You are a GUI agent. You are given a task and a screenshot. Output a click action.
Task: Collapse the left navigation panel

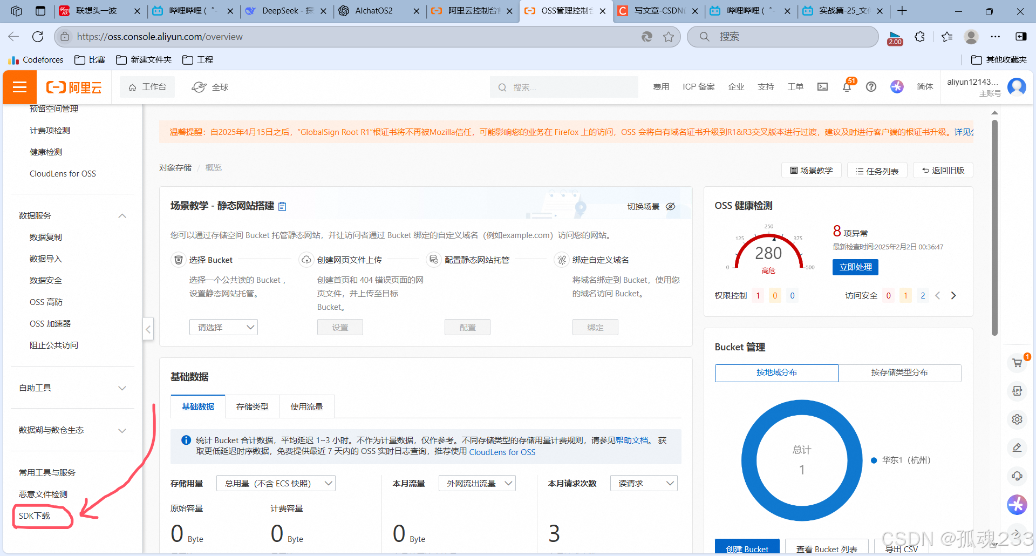[x=148, y=329]
